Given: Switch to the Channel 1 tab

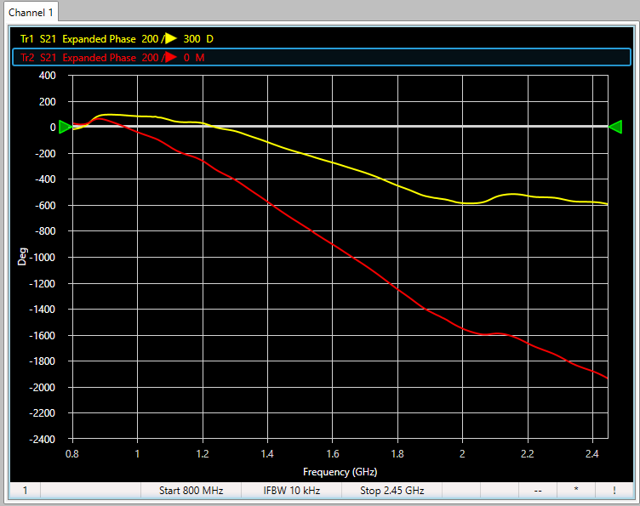Looking at the screenshot, I should 31,12.
